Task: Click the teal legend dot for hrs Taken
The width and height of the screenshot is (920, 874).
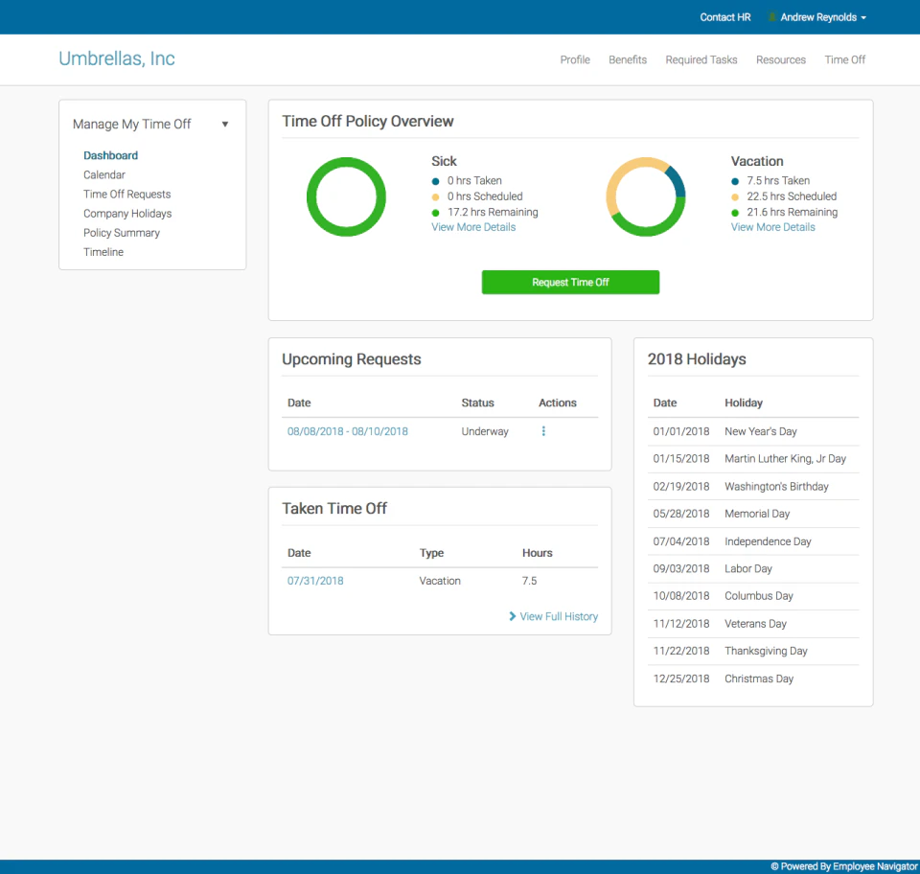Action: pyautogui.click(x=436, y=179)
